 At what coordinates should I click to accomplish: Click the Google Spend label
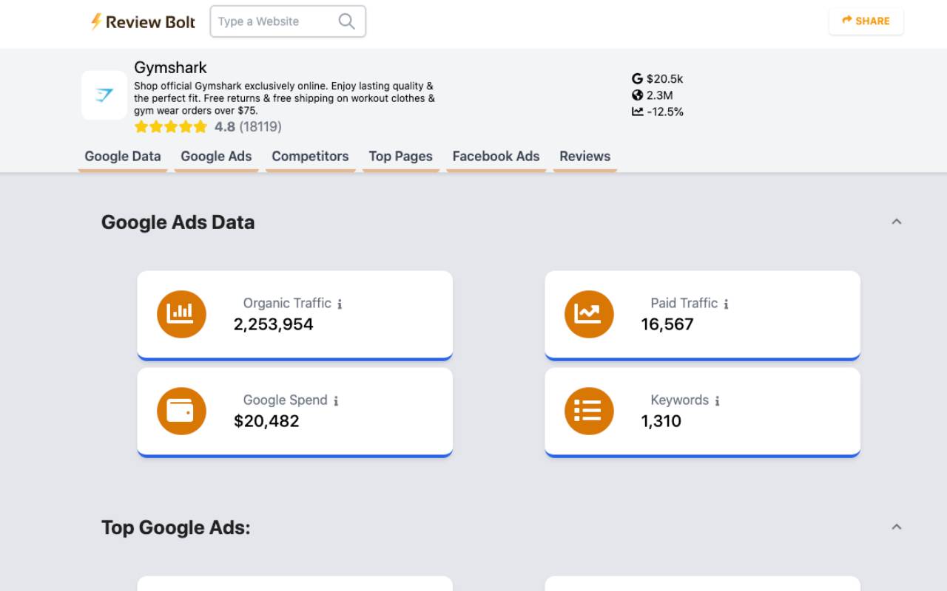285,400
